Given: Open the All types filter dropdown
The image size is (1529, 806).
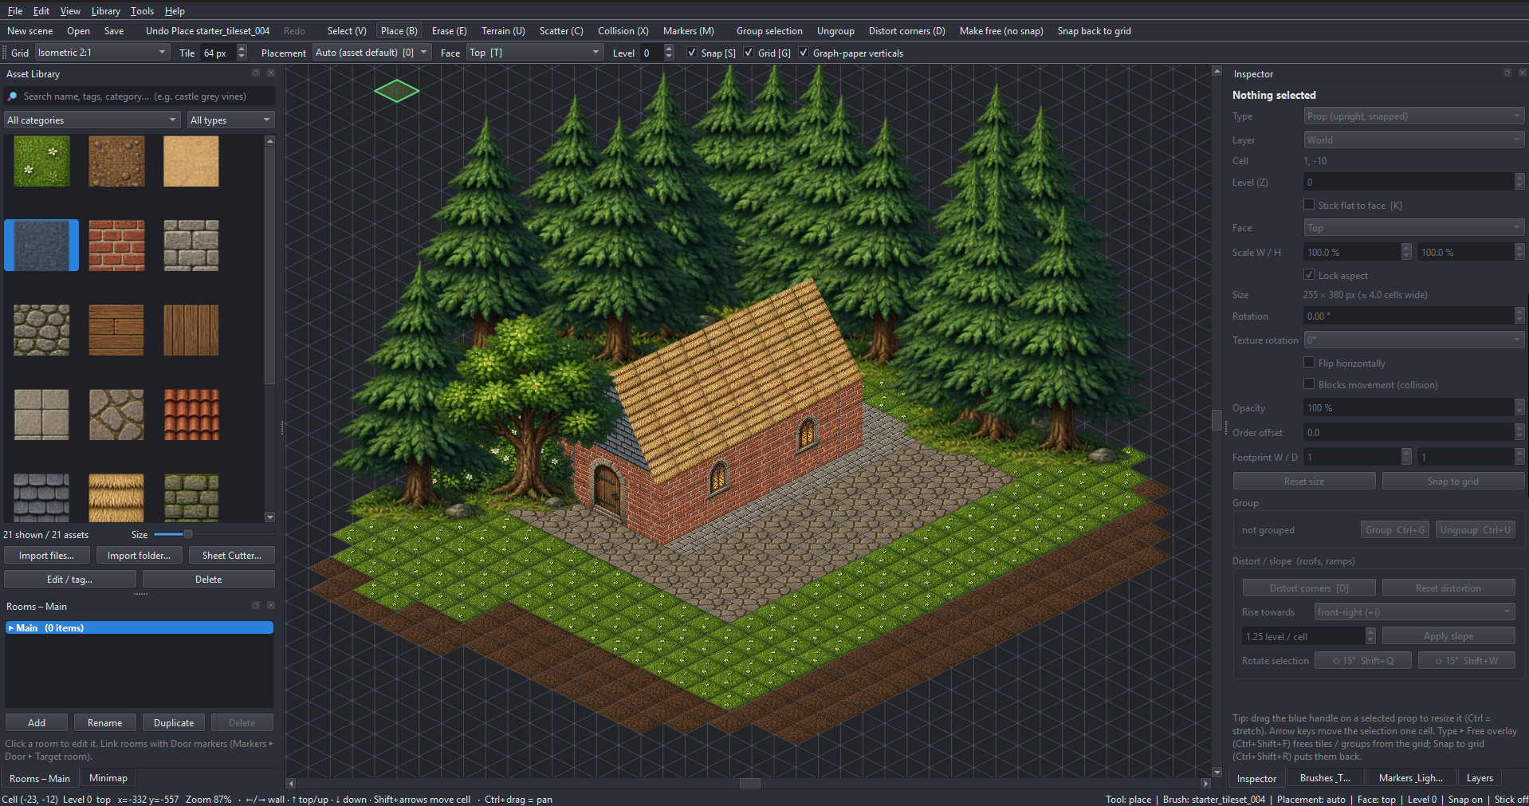Looking at the screenshot, I should tap(230, 120).
